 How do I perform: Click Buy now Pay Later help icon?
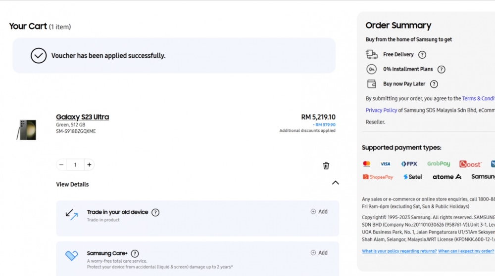434,84
